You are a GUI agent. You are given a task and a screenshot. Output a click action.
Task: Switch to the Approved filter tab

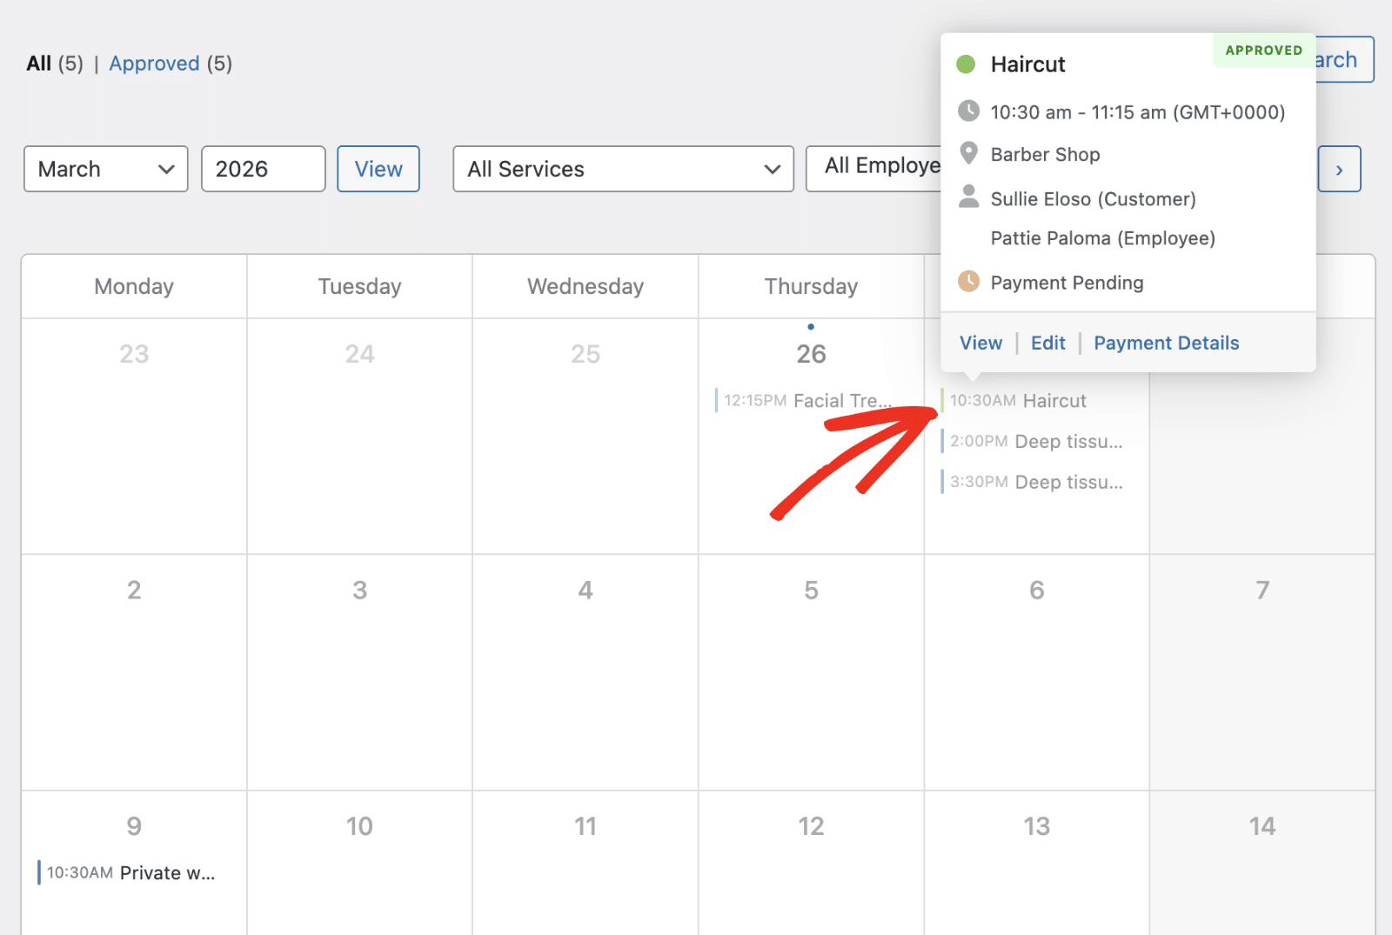(154, 63)
